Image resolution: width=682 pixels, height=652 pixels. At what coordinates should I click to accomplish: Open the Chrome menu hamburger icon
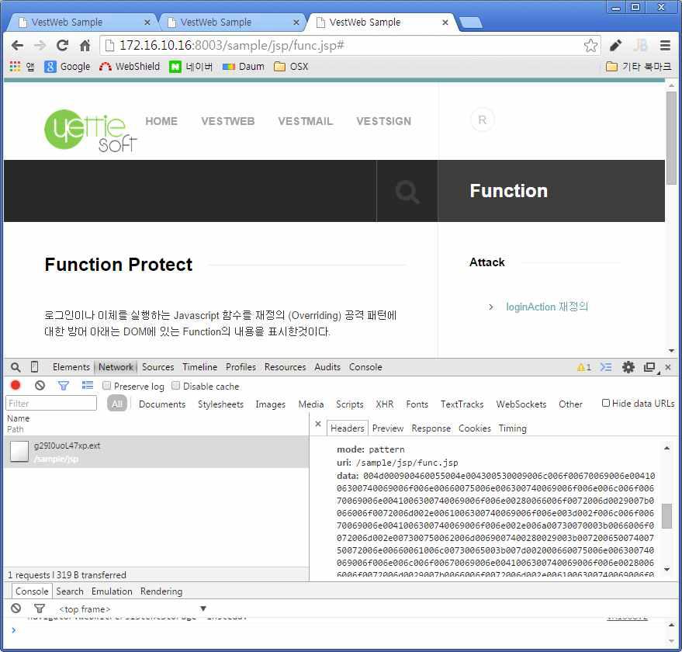(666, 45)
